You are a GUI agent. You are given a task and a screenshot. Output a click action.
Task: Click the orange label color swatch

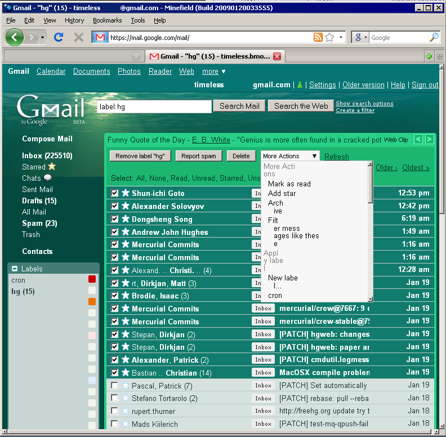[x=92, y=302]
